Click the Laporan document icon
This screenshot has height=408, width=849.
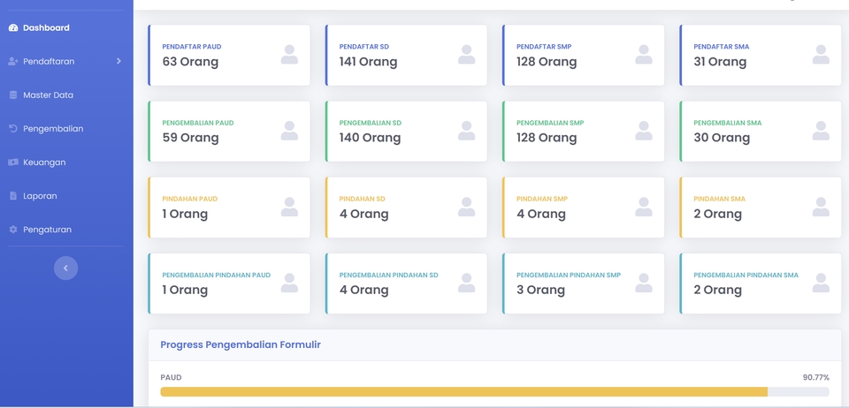(13, 196)
